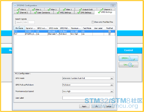Open the User Constants tab
144x112 pixels.
tap(42, 12)
